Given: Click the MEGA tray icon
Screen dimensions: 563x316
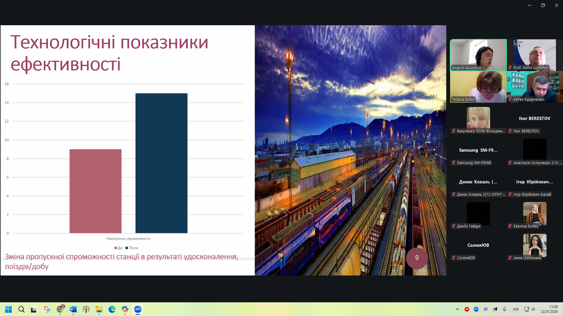Looking at the screenshot, I should (467, 309).
